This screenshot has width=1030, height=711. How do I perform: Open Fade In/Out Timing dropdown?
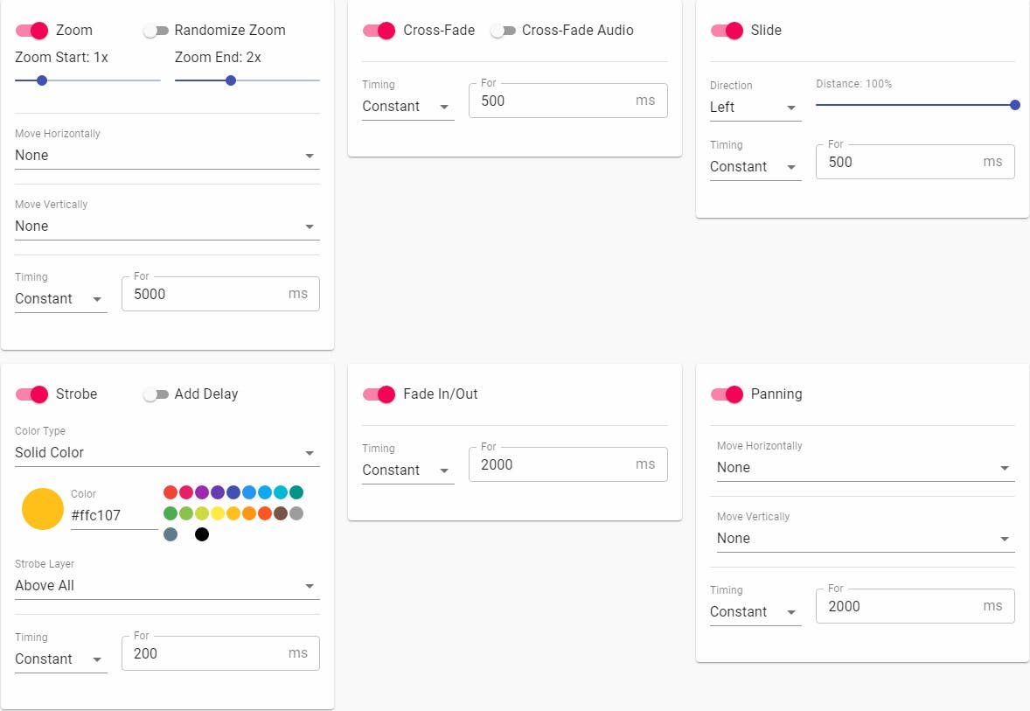pos(407,471)
